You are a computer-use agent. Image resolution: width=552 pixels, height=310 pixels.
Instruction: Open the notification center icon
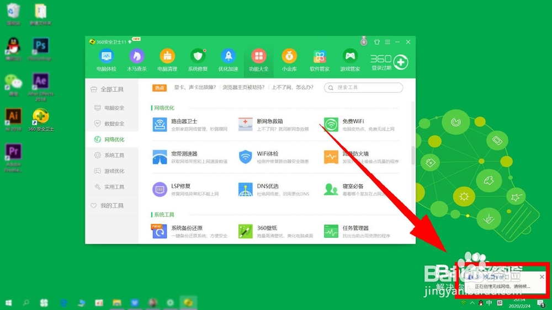coord(541,303)
